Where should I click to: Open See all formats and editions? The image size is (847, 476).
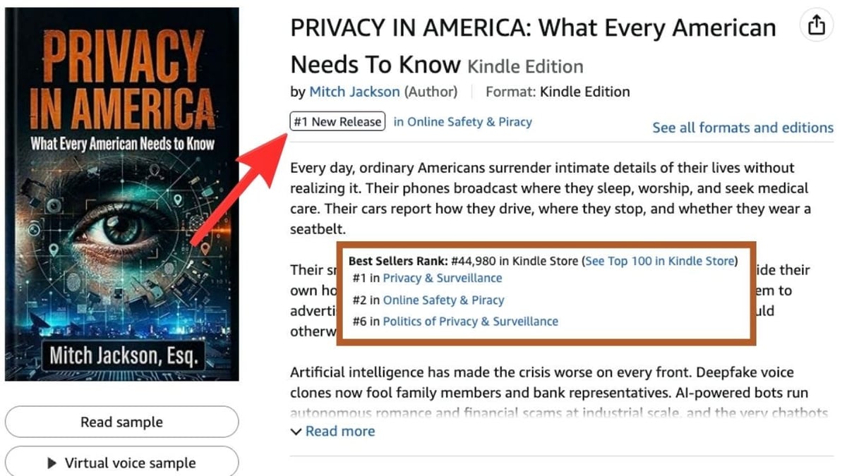pyautogui.click(x=743, y=128)
